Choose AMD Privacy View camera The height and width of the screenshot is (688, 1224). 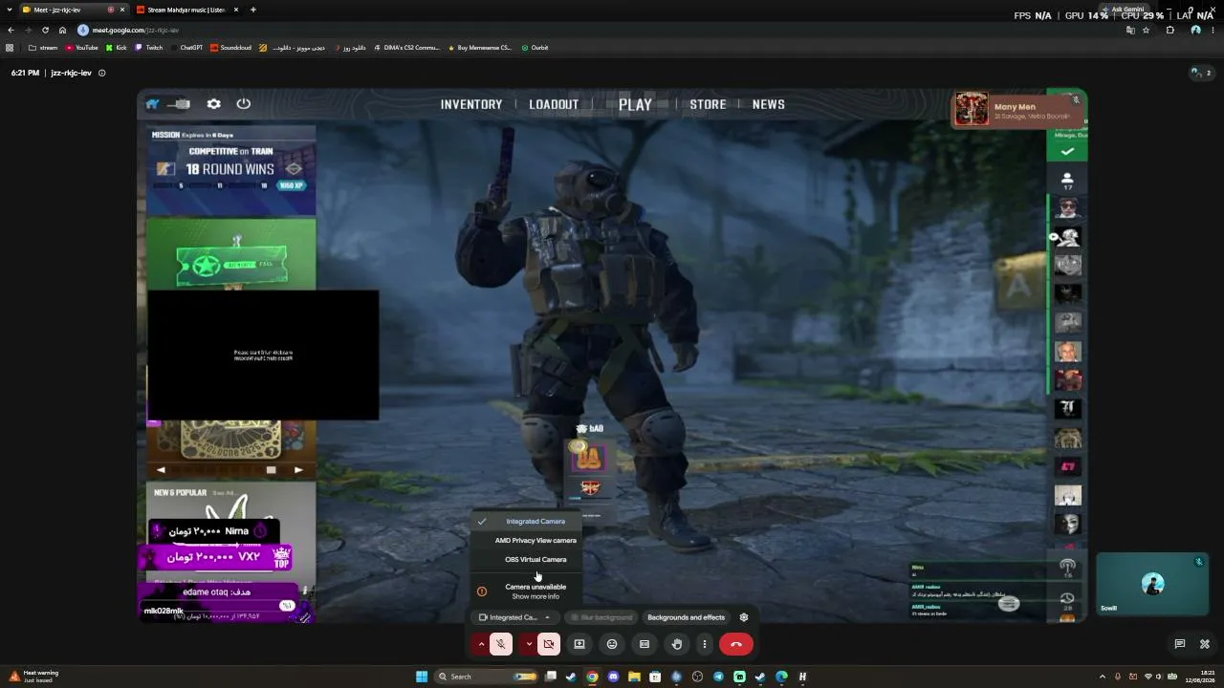(x=525, y=541)
